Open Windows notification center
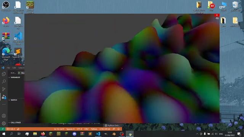The width and height of the screenshot is (244, 137). click(239, 134)
